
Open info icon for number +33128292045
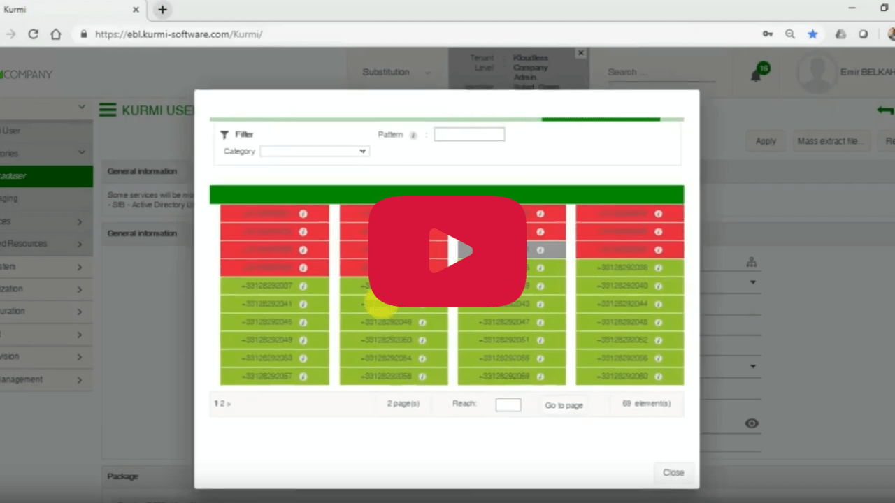(x=303, y=323)
